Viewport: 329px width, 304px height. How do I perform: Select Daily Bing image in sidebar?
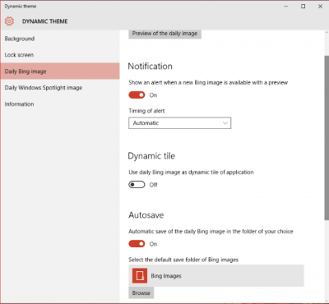coord(60,71)
